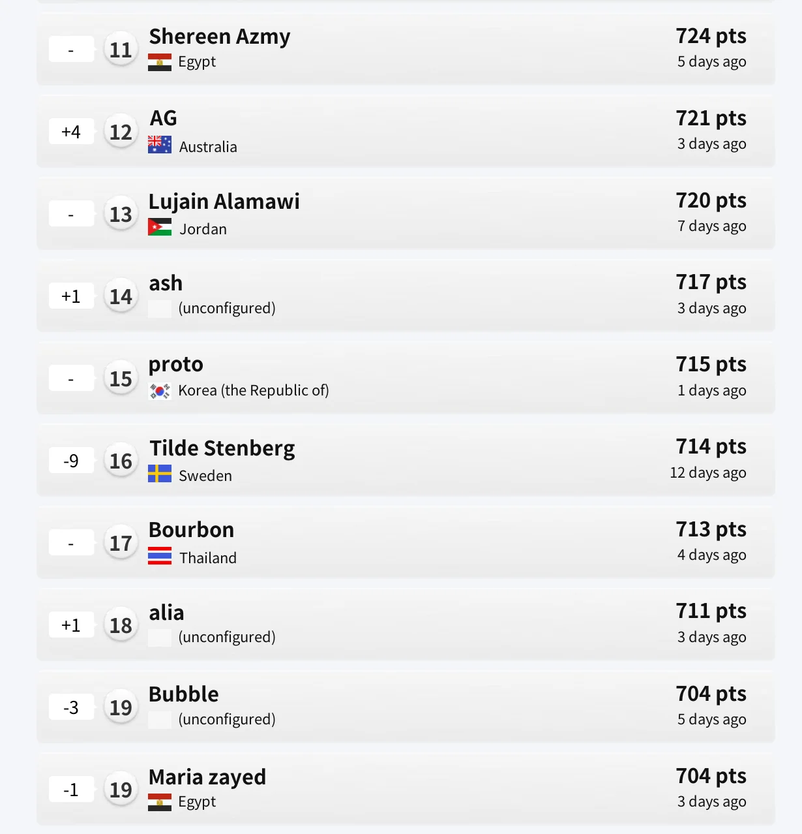Screen dimensions: 802x834
Task: Click the blank flag placeholder under ash
Action: pyautogui.click(x=160, y=309)
